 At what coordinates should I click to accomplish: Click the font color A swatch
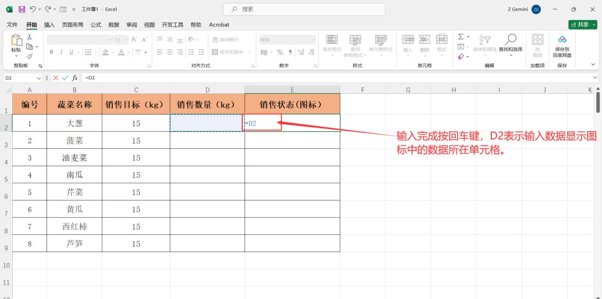121,52
